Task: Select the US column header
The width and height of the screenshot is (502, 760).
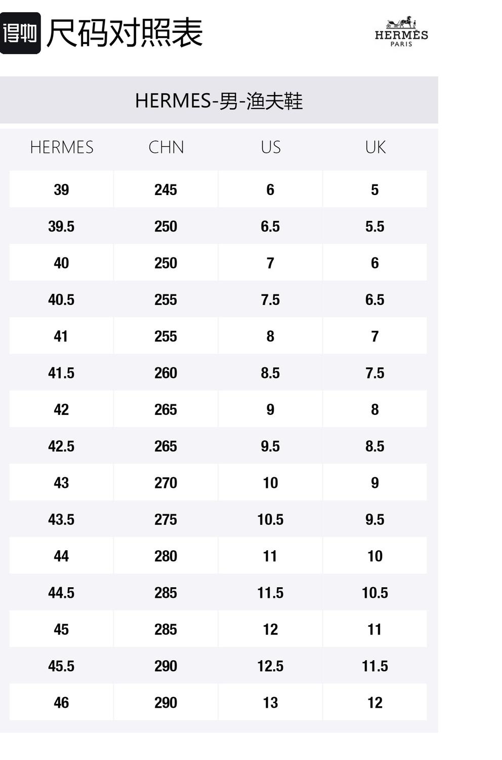Action: click(x=270, y=147)
